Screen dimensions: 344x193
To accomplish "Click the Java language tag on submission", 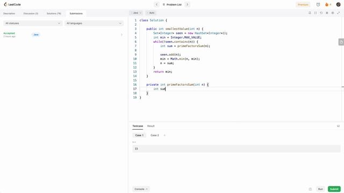I will 36,35.
